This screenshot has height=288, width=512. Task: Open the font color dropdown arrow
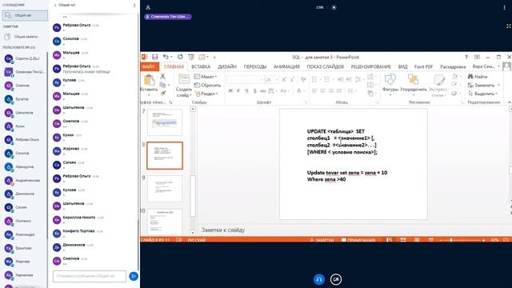304,90
